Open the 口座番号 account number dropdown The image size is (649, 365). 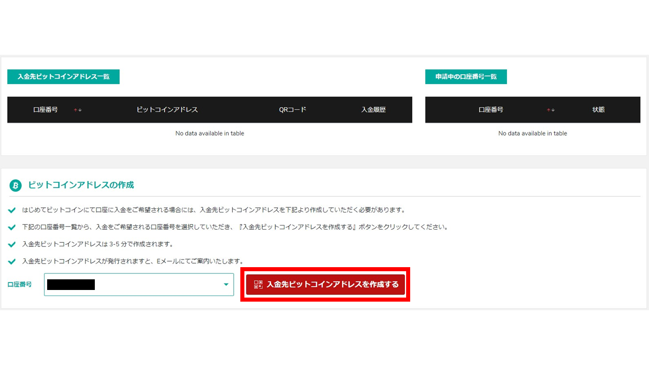click(x=139, y=284)
